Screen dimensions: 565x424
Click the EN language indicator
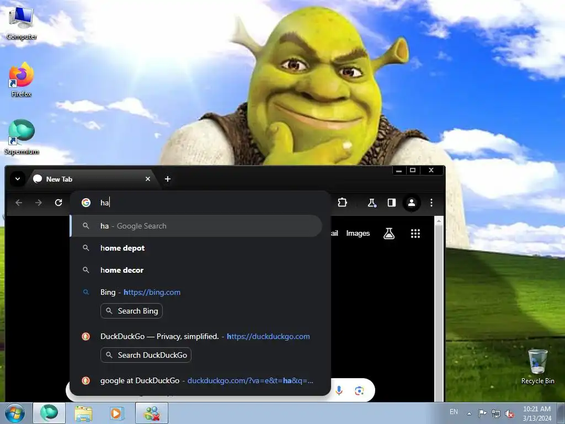(454, 412)
